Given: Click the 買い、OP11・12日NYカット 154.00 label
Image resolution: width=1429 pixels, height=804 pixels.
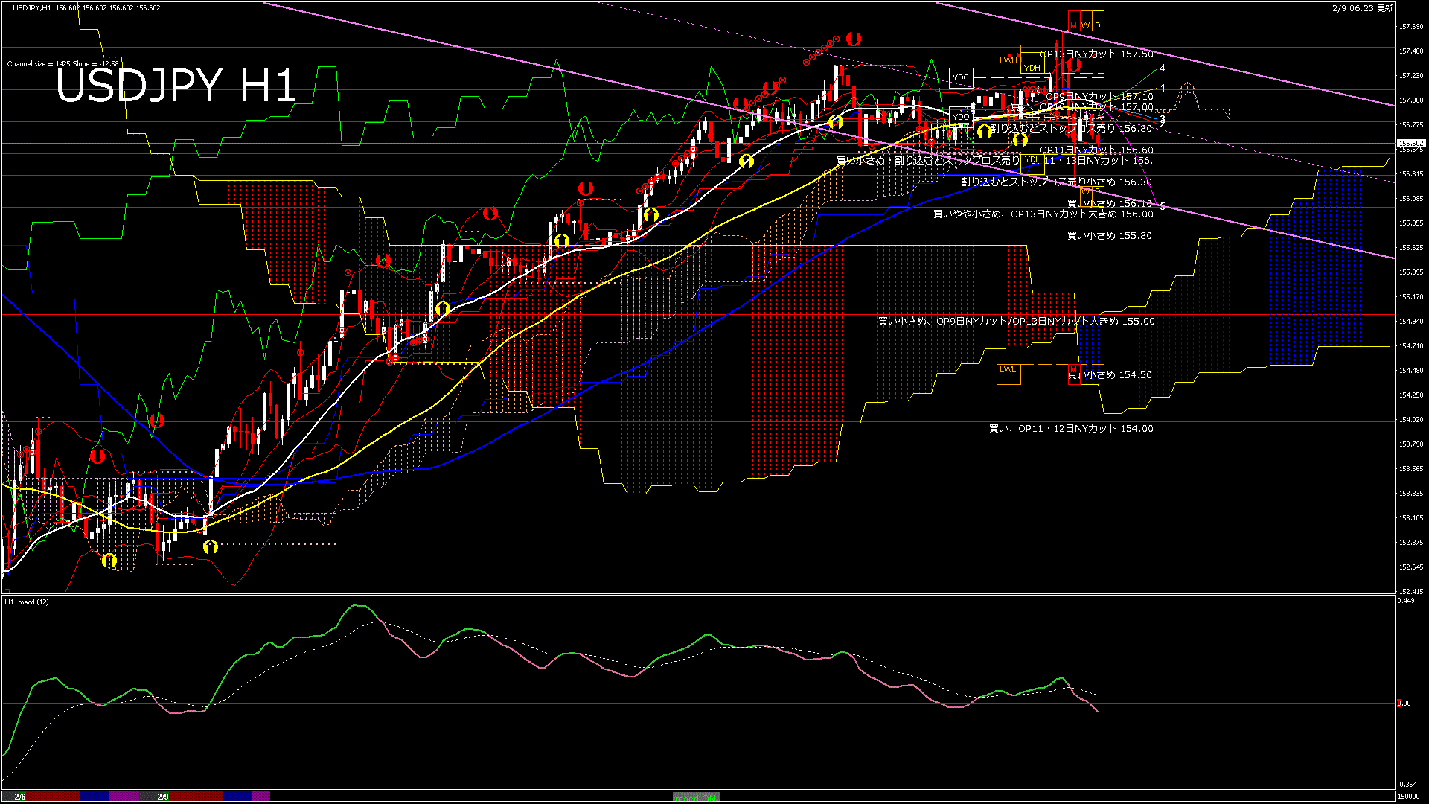Looking at the screenshot, I should point(1070,429).
